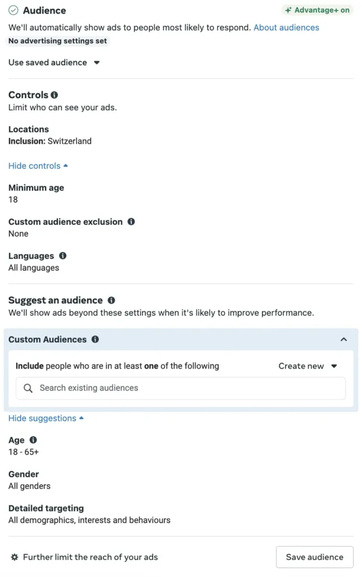Click the No advertising settings set label
The width and height of the screenshot is (362, 577).
(x=58, y=41)
